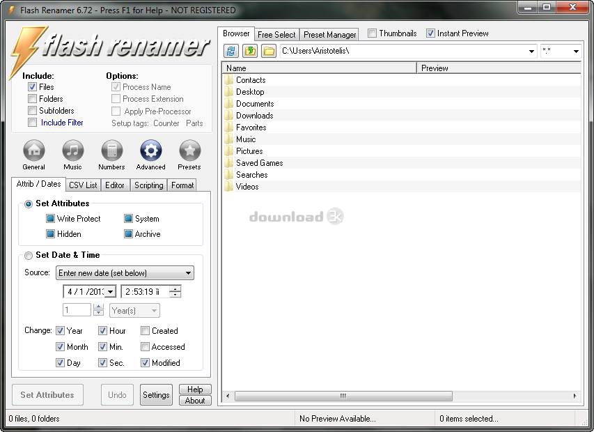This screenshot has width=594, height=432.
Task: Click the Documents folder icon
Action: [x=228, y=103]
